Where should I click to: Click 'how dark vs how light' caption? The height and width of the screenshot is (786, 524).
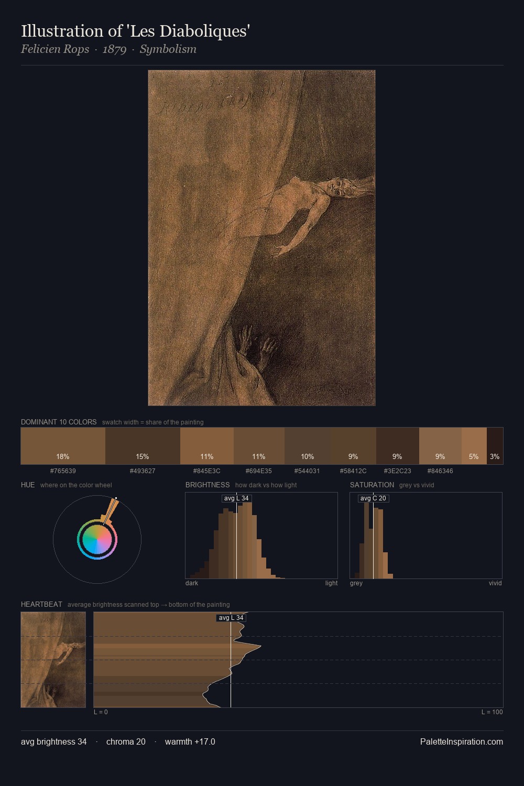[266, 485]
